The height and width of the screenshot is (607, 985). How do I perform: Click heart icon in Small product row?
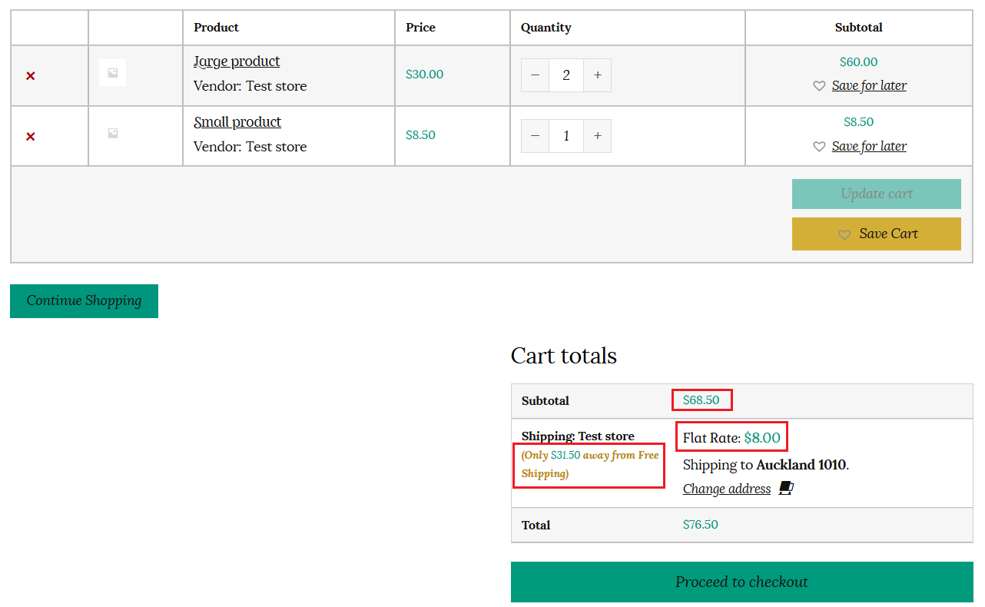click(819, 147)
